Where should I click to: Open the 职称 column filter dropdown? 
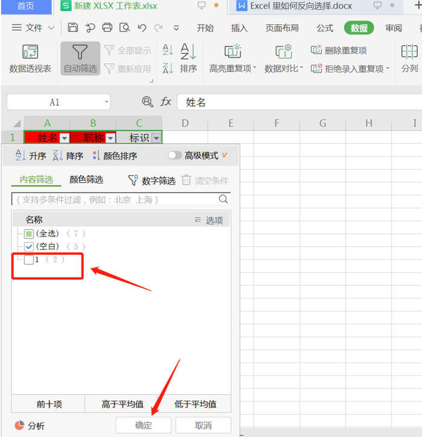coord(111,138)
